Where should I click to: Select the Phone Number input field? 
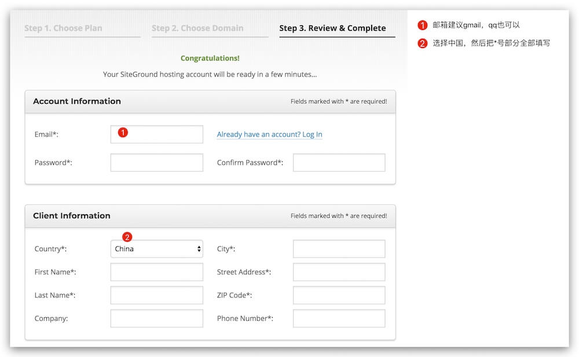pyautogui.click(x=339, y=318)
